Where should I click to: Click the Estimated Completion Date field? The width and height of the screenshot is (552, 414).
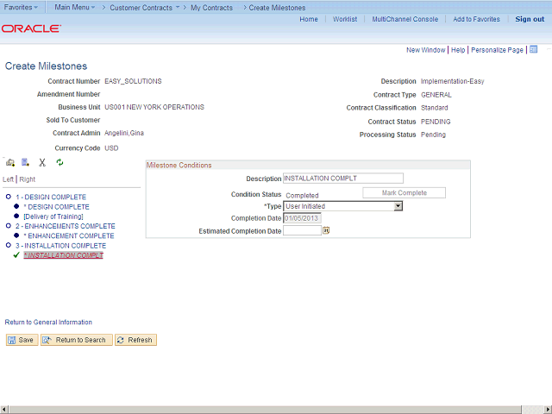click(302, 230)
